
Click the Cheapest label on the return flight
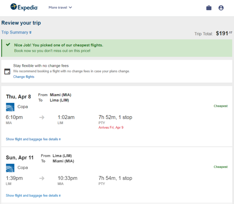point(221,167)
